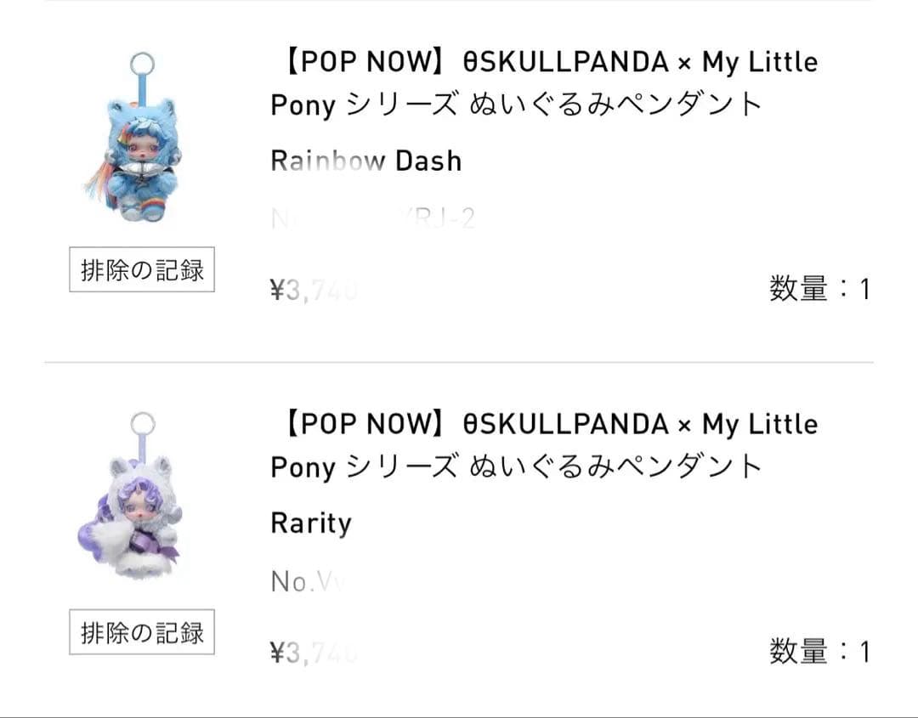Select the Rarity variant name
Viewport: 918px width, 718px height.
(310, 523)
